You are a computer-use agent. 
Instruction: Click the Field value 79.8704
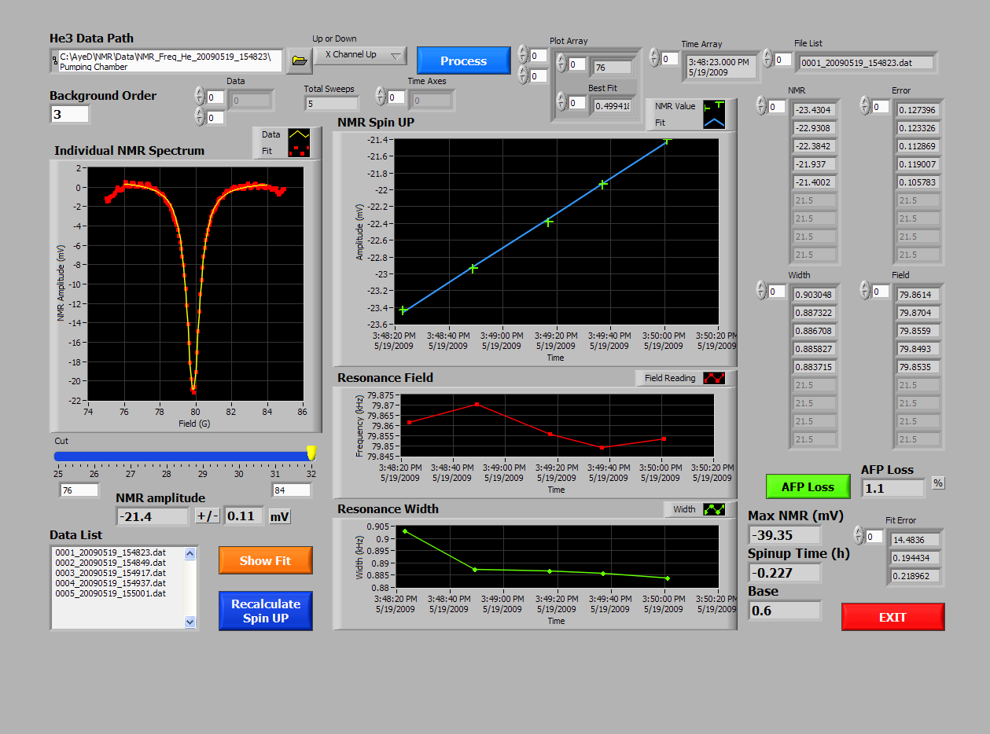point(919,313)
